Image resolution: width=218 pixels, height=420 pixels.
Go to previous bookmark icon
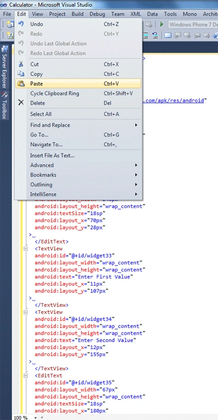[x=178, y=35]
